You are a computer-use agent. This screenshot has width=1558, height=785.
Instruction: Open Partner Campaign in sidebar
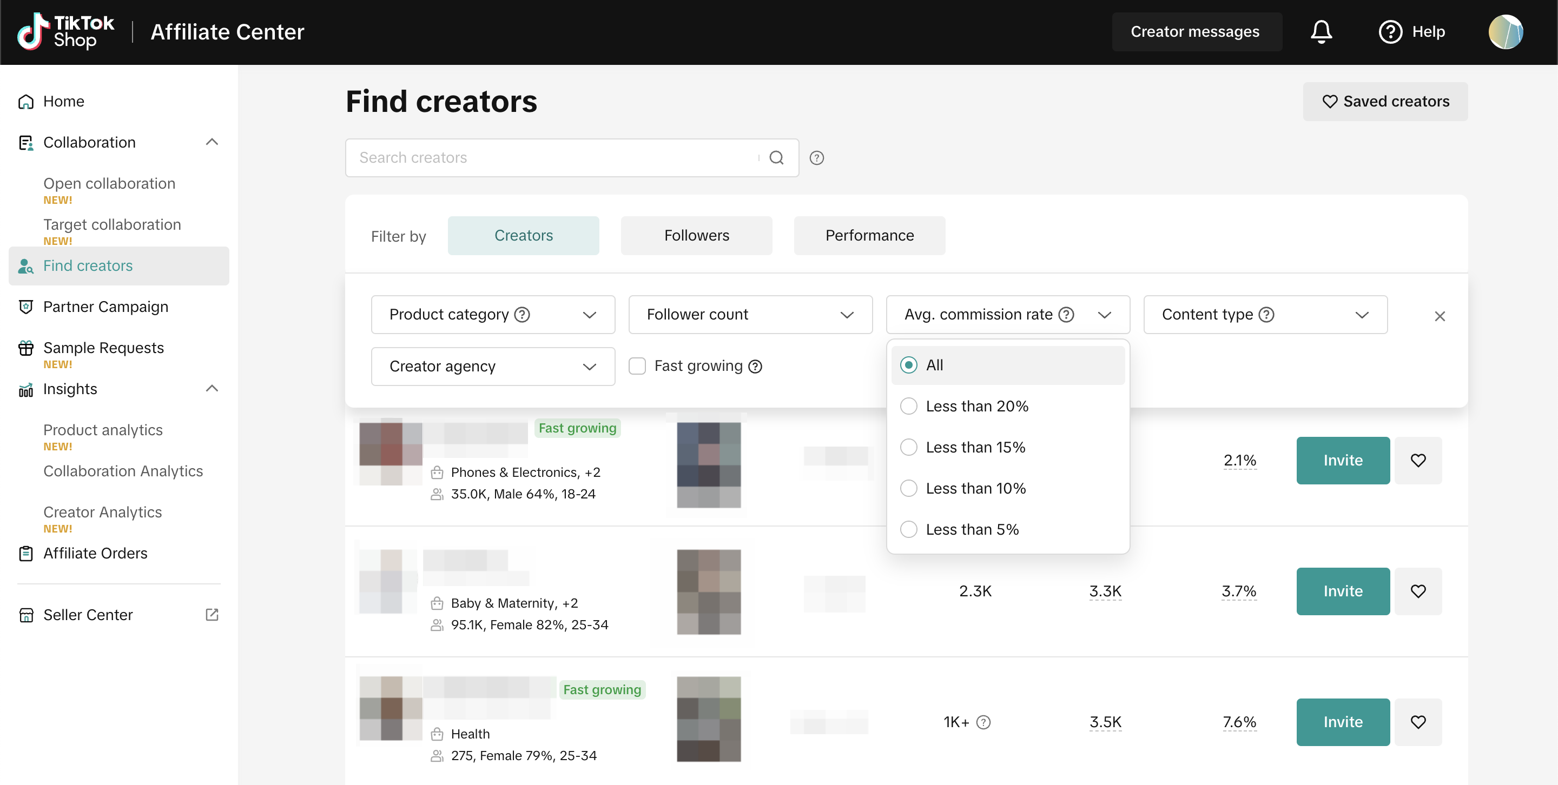click(105, 307)
